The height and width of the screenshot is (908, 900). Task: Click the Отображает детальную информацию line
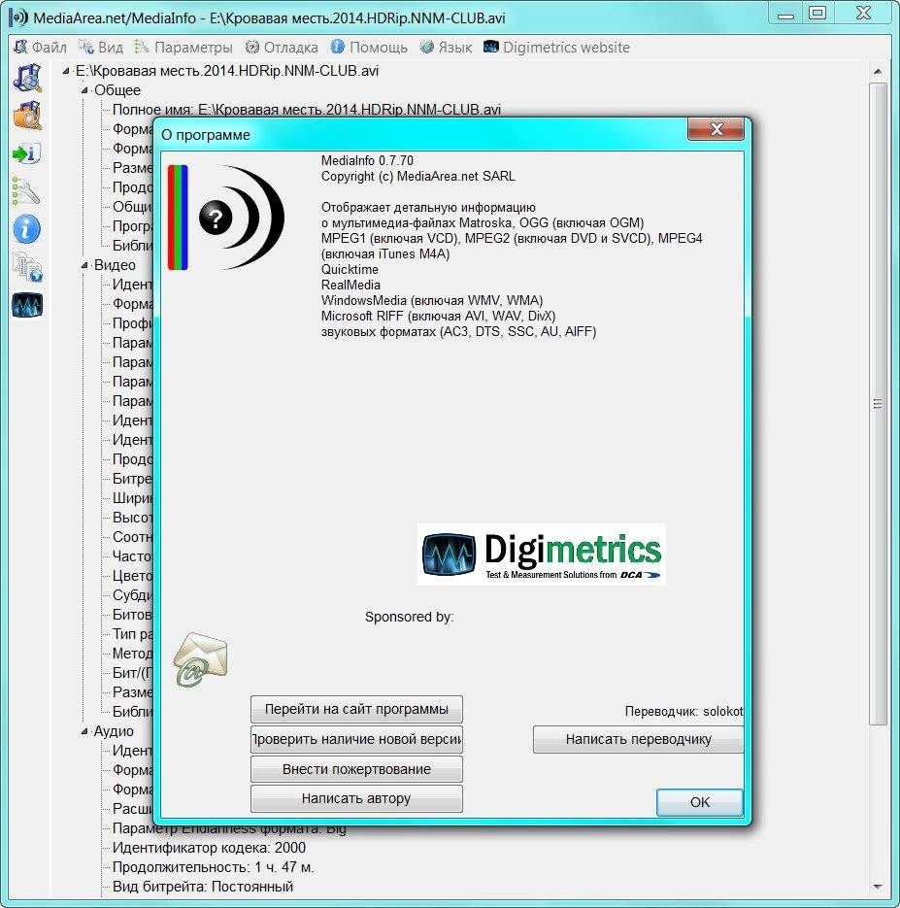[428, 207]
